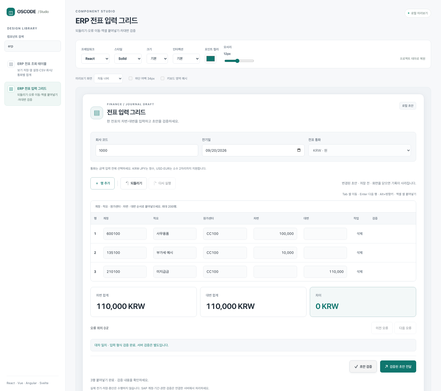Click the 전표 입력 그리드 header grid icon
Image resolution: width=441 pixels, height=391 pixels.
click(x=97, y=113)
